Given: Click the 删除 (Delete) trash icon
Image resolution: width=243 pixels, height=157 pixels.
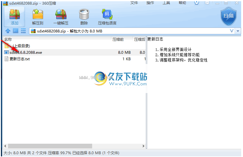Looking at the screenshot, I should coord(84,17).
